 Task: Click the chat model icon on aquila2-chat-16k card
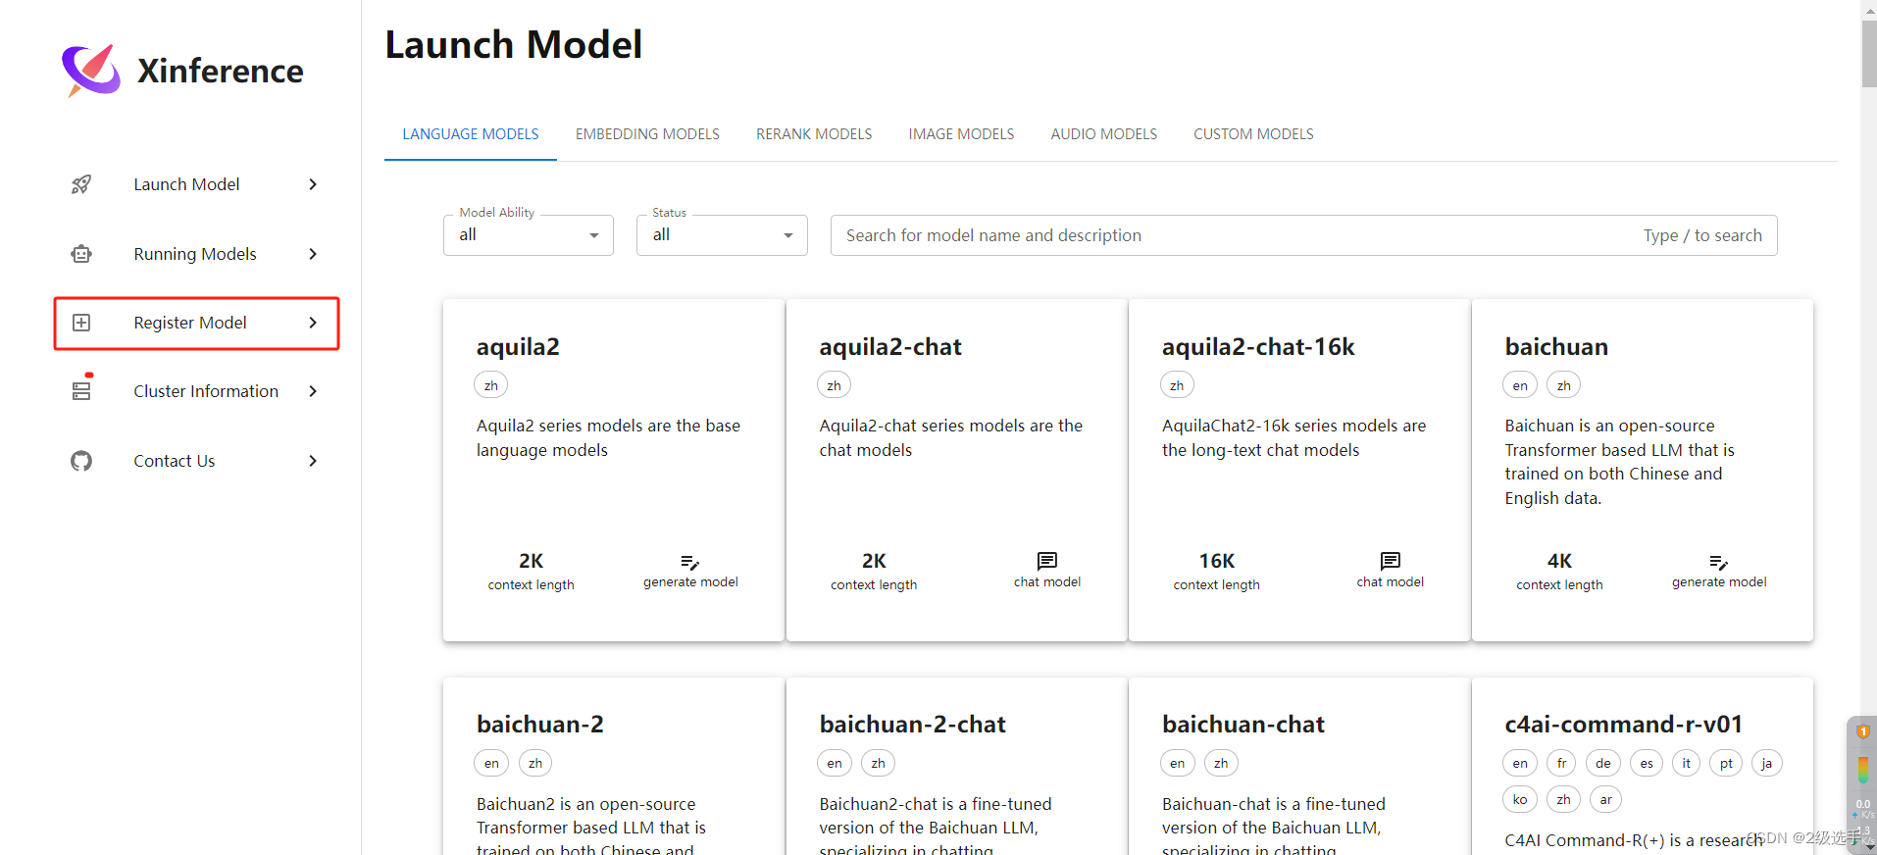[x=1391, y=561]
